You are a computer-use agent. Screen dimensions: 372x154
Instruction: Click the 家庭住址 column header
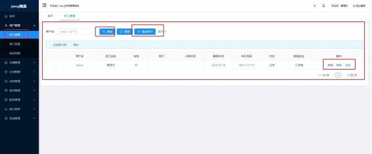pyautogui.click(x=299, y=57)
